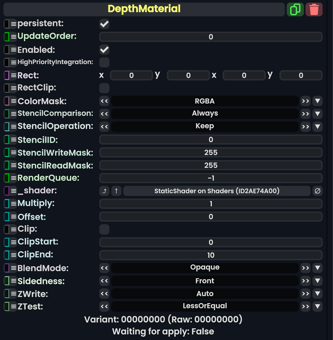Cycle BlendMode back to previous option
Screen dimensions: 333x340
coord(104,268)
